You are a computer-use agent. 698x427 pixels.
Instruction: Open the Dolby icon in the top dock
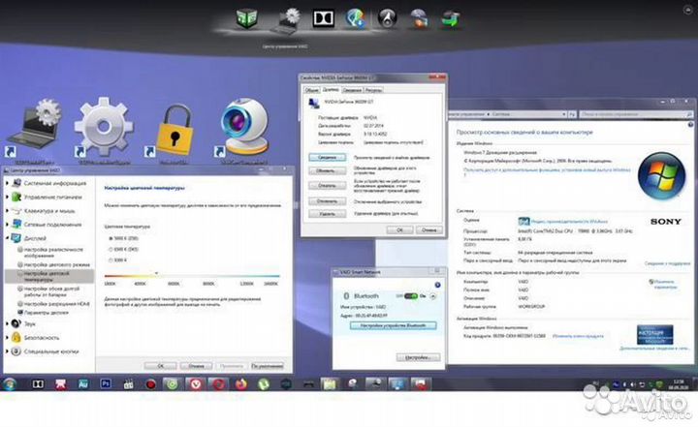click(323, 18)
